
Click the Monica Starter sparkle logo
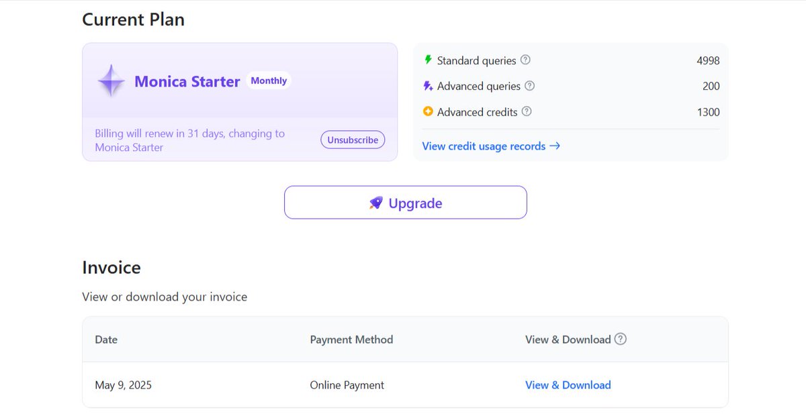click(111, 81)
